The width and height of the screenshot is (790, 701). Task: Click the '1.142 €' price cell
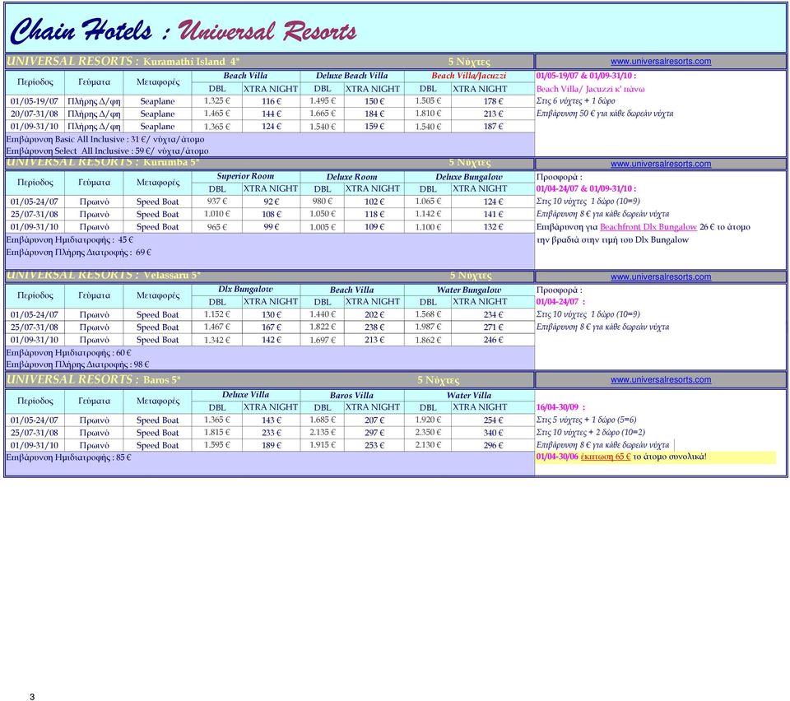[428, 214]
